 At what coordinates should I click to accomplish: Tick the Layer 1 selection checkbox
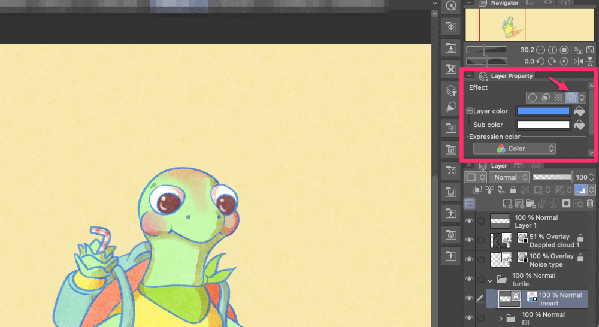pos(481,221)
